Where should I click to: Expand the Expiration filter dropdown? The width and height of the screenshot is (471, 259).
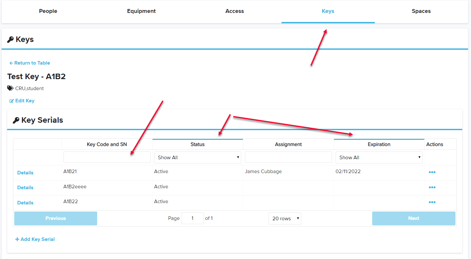click(379, 158)
